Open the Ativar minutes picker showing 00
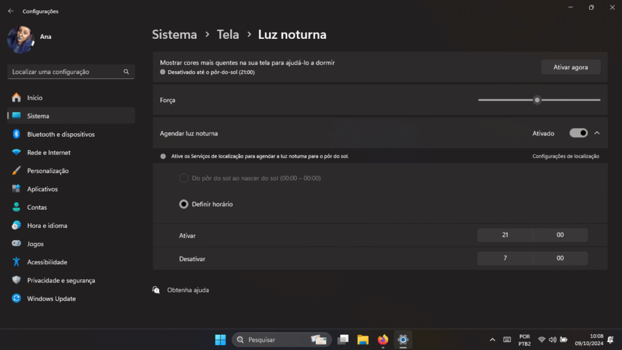622x350 pixels. pos(560,235)
